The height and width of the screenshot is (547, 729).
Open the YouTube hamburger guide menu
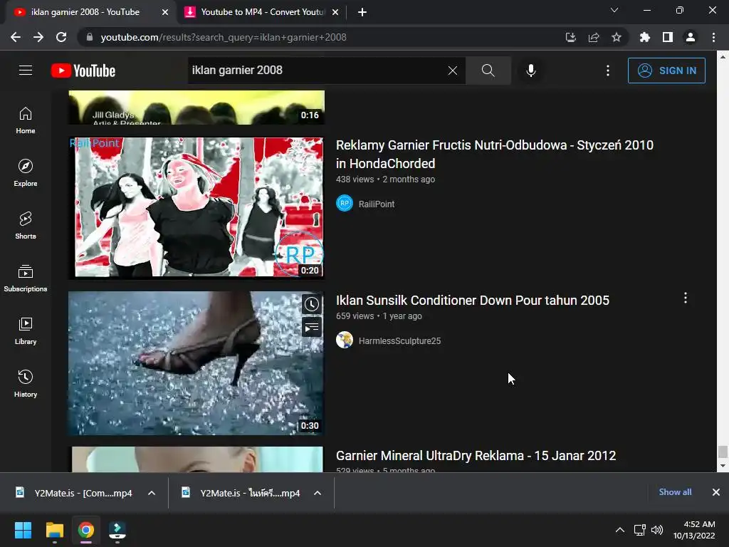pos(26,71)
